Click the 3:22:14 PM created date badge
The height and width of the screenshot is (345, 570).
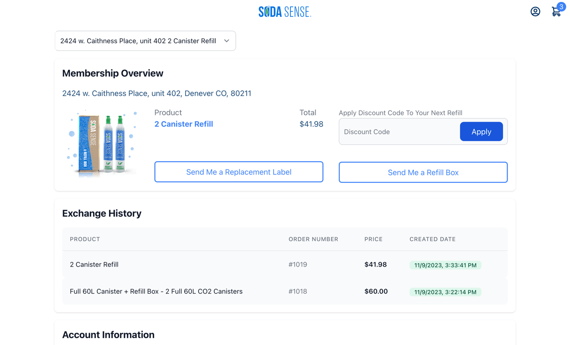pos(445,292)
